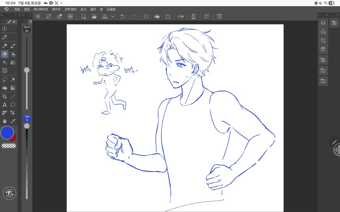340x212 pixels.
Task: Select the Pen tool
Action: 5,37
